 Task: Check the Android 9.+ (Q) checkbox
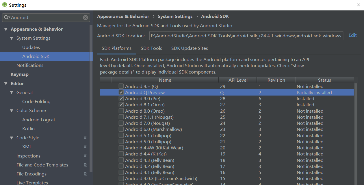[x=121, y=86]
